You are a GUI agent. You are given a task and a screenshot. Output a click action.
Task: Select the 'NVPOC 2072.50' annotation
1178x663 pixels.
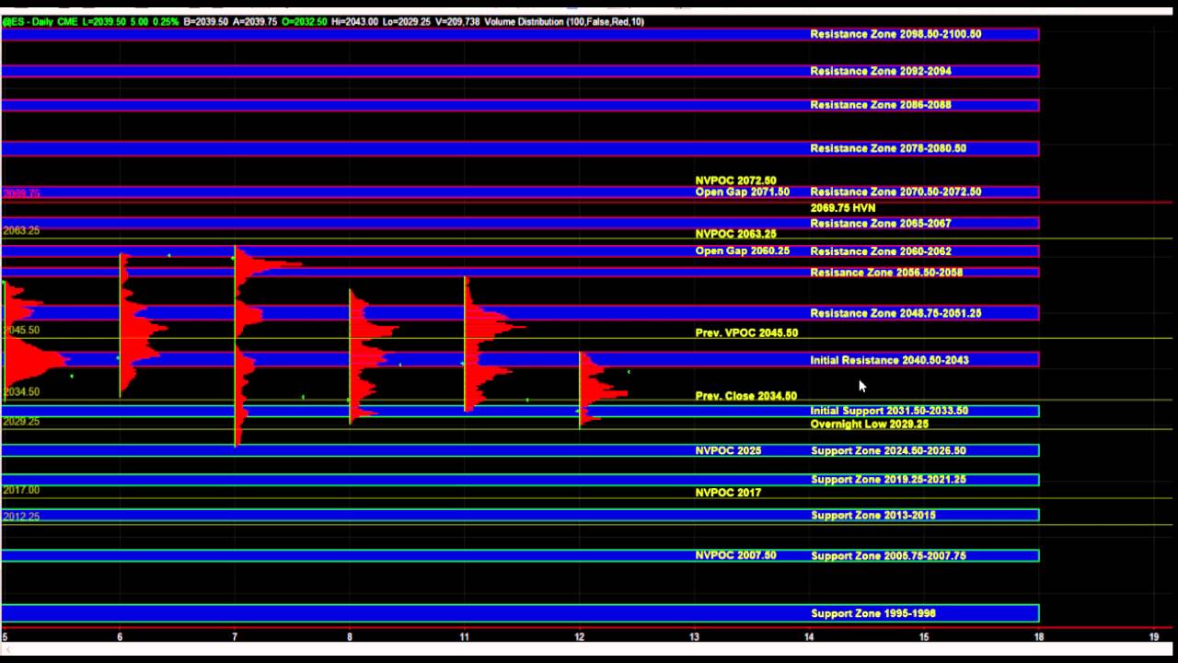pos(735,181)
